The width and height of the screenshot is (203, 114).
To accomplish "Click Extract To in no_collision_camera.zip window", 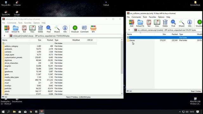I will [x=140, y=23].
